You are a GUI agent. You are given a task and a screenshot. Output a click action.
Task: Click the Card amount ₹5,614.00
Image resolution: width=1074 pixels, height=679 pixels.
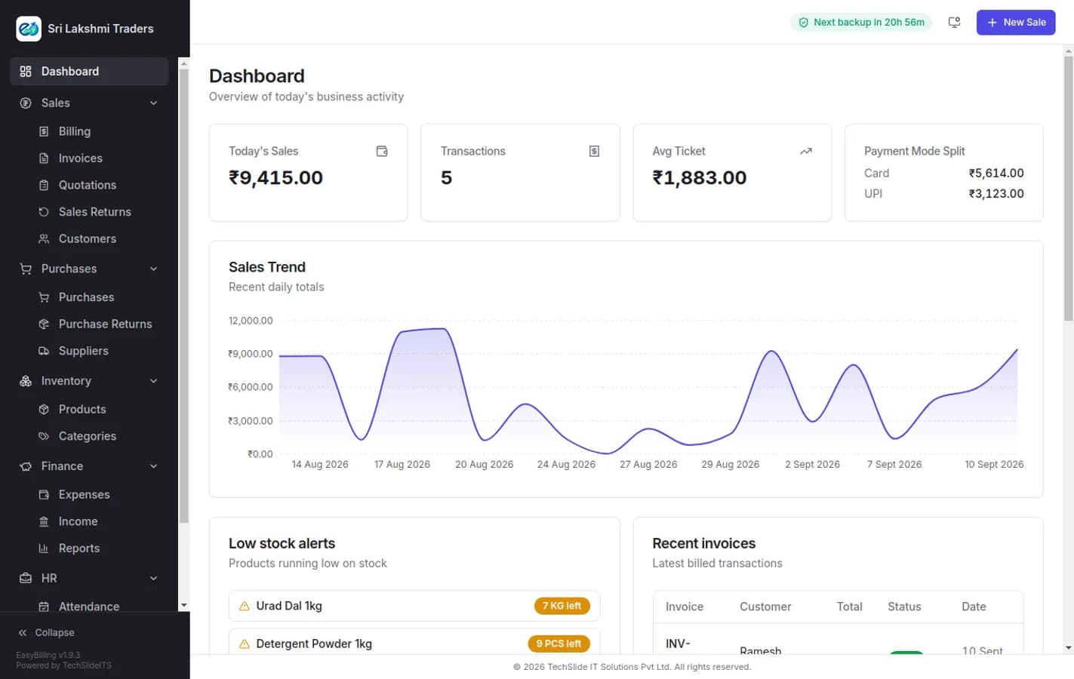[996, 173]
